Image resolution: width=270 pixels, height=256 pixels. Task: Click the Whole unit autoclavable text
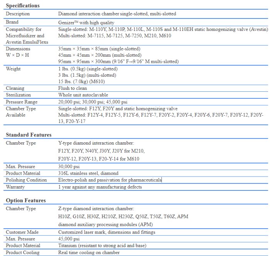[83, 95]
